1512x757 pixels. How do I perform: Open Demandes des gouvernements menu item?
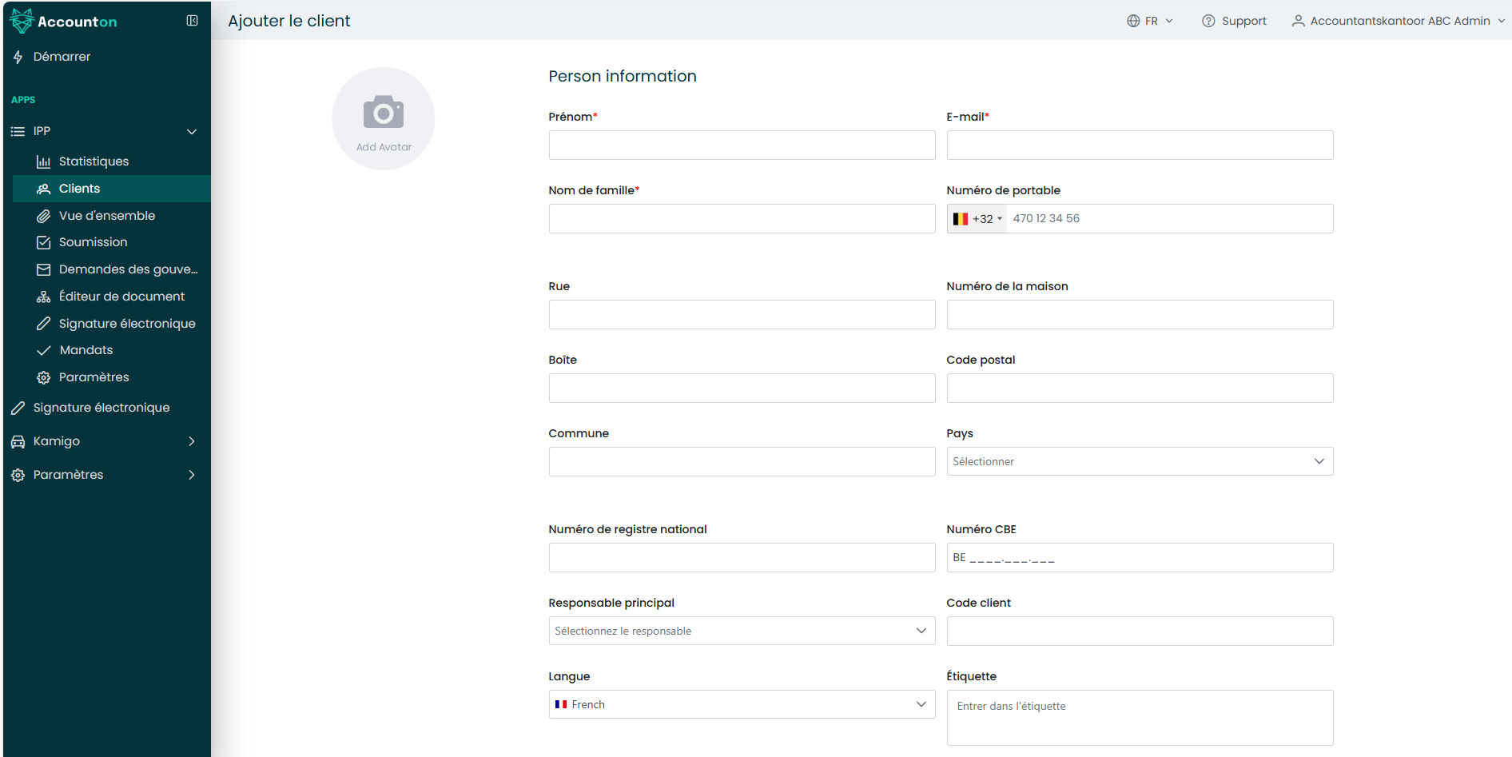[x=128, y=269]
